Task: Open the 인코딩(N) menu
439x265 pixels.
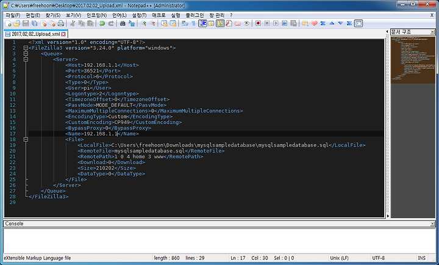Action: [x=96, y=15]
